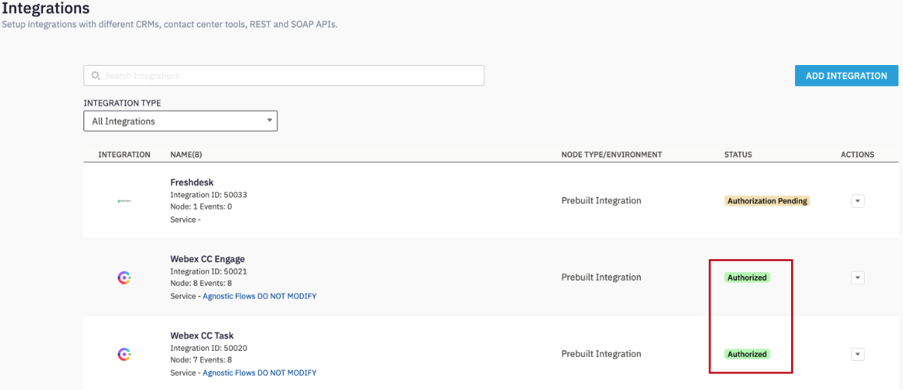Click Authorized badge in Webex CC Task row

747,354
